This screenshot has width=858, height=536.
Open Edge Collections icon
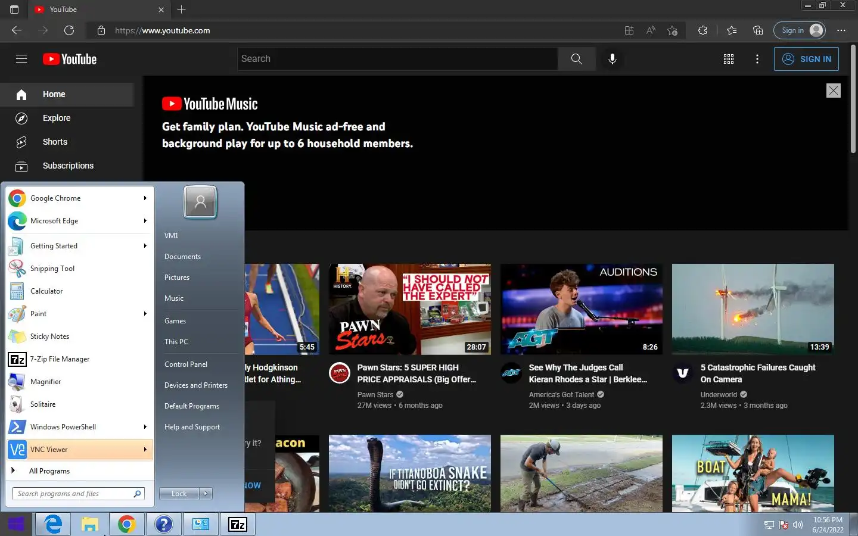click(758, 30)
